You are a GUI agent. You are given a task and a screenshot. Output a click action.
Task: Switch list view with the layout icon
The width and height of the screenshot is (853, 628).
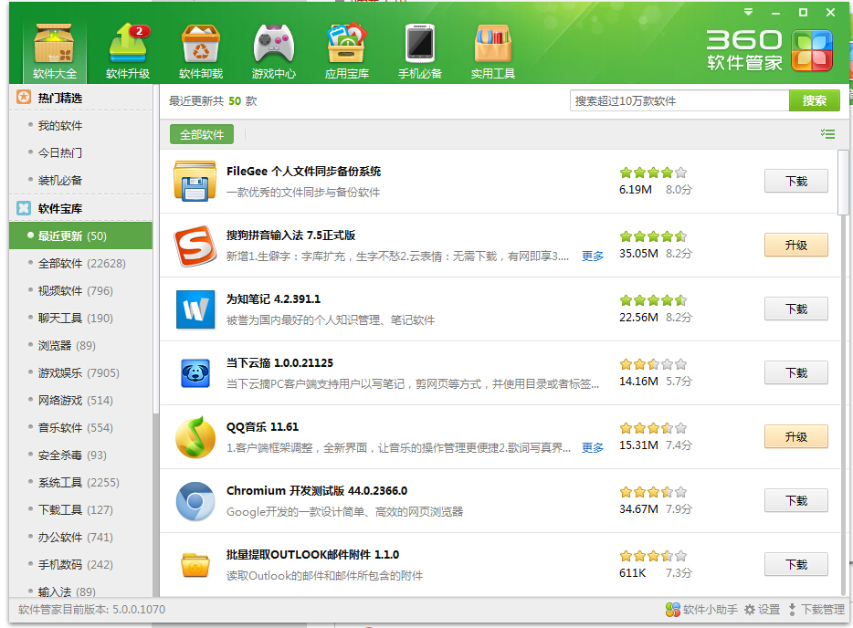(828, 134)
